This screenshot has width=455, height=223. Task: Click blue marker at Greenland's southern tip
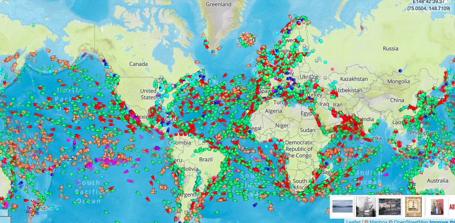[213, 52]
